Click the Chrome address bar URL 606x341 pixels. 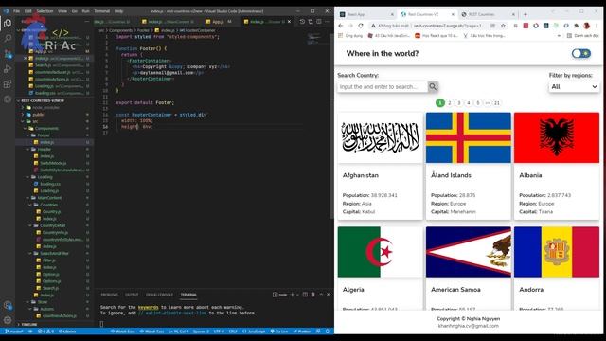click(x=448, y=26)
